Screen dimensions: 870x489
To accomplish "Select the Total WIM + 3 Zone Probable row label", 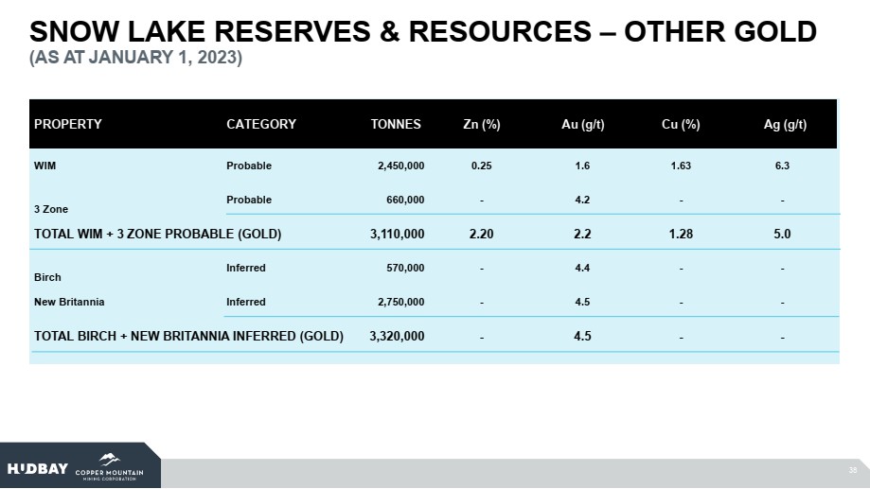I will pyautogui.click(x=158, y=233).
